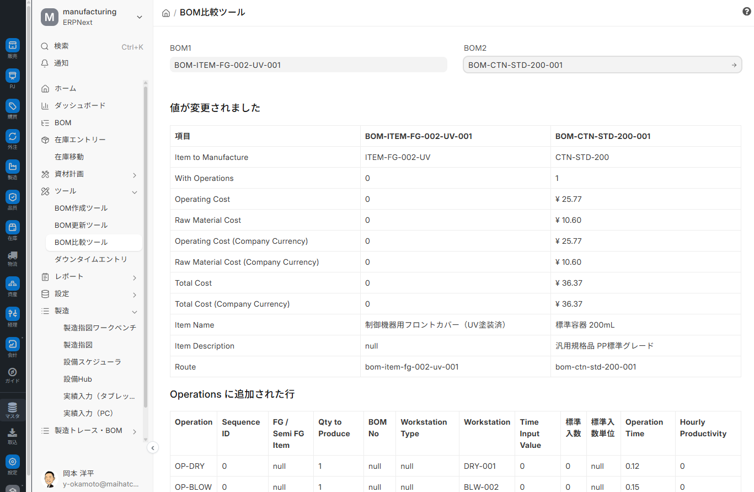This screenshot has height=492, width=754.
Task: Open the 会計 module icon
Action: 12,347
